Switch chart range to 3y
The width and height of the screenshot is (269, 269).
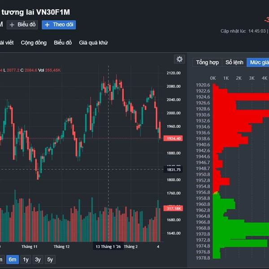click(38, 259)
